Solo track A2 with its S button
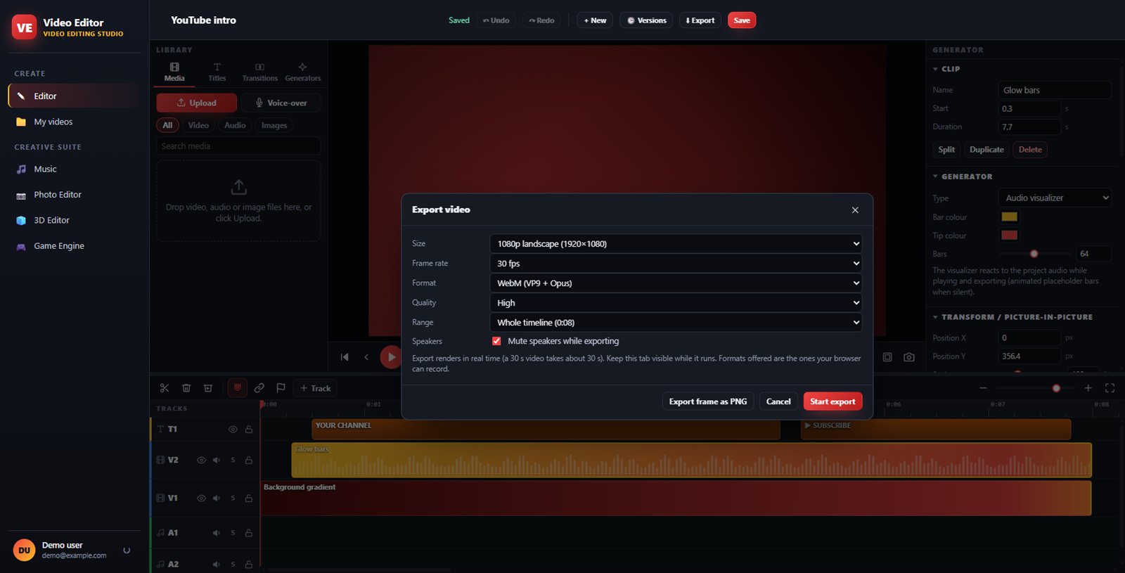Screen dimensions: 1125x573 tap(233, 565)
